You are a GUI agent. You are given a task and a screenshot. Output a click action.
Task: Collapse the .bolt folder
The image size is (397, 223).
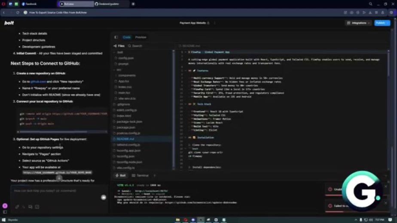(x=119, y=52)
